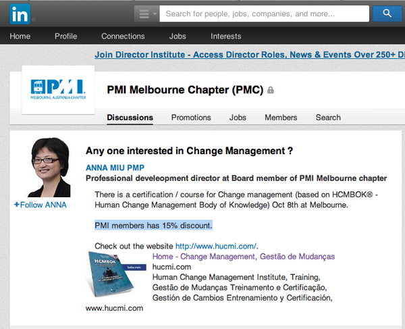Open the Home menu item
The image size is (405, 329).
click(x=20, y=36)
